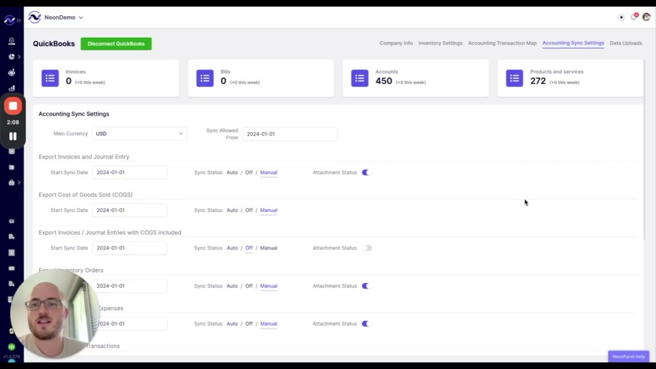The image size is (656, 369).
Task: Click the Export Cost of Goods Sold (COGS) label
Action: point(86,195)
